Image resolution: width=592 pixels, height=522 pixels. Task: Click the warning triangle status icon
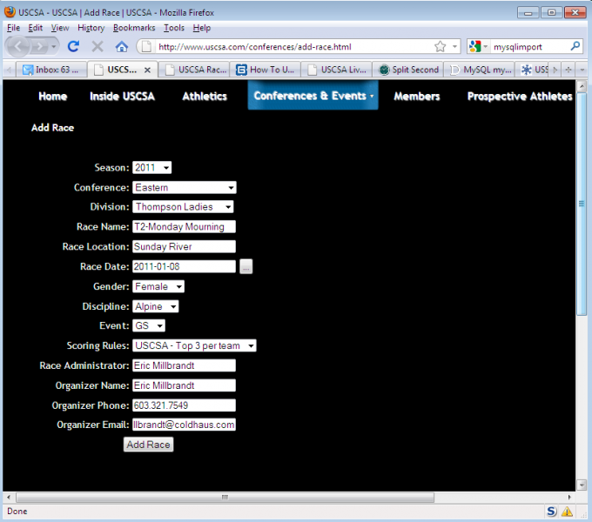[x=567, y=511]
